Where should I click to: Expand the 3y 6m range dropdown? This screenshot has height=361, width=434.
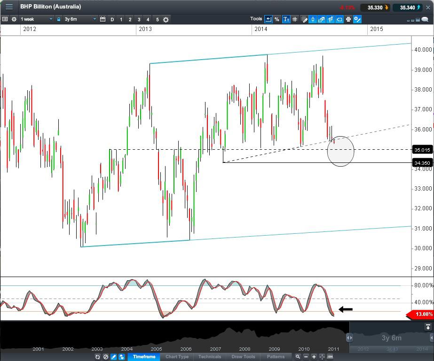[x=80, y=19]
